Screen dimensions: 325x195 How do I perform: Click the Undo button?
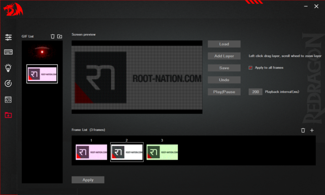click(x=224, y=80)
